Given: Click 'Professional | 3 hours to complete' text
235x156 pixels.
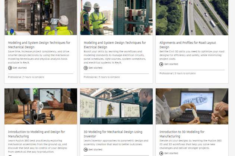Looking at the screenshot, I should point(178,74).
